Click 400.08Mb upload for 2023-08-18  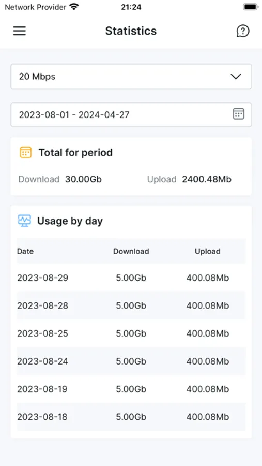pos(208,417)
